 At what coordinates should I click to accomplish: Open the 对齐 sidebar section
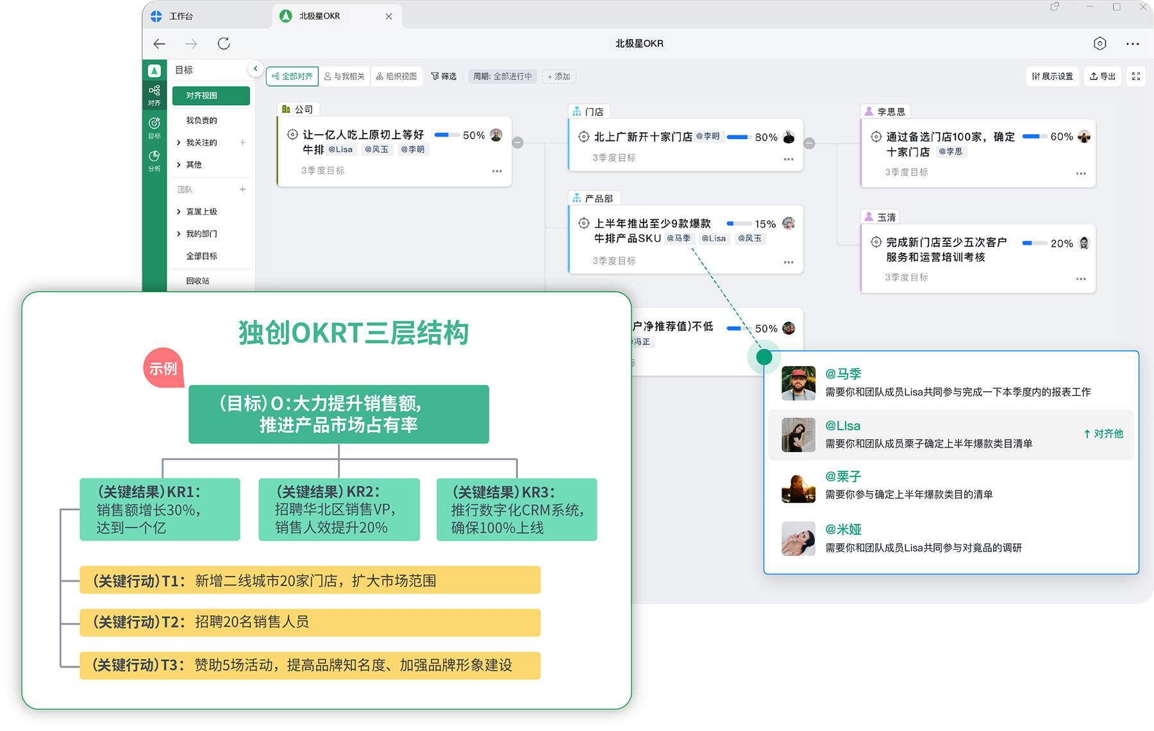154,95
